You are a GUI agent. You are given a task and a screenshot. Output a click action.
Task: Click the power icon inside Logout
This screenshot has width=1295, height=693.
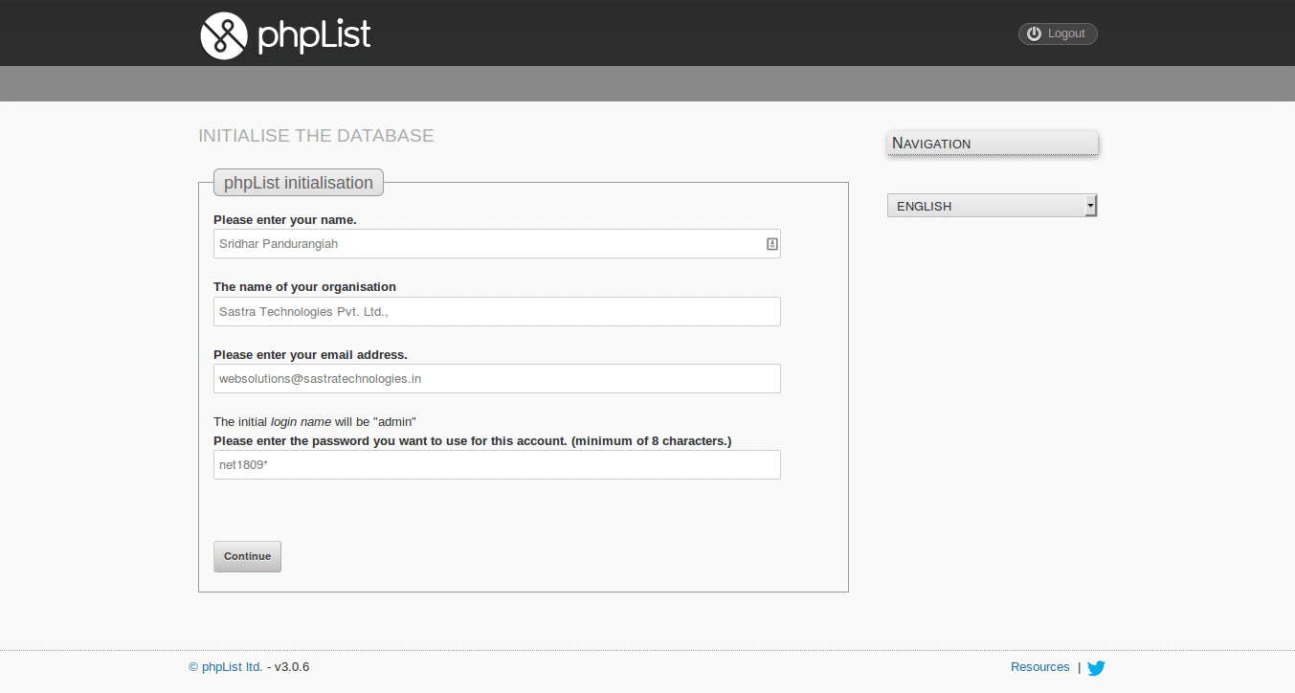pos(1034,34)
